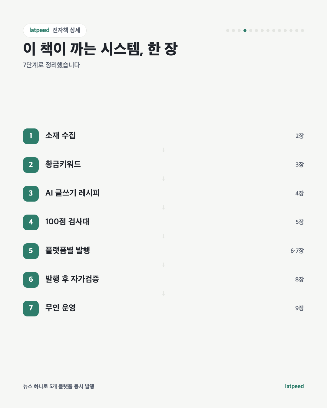Click the latpeed 전자책 상세 pill
The image size is (327, 408).
point(55,31)
